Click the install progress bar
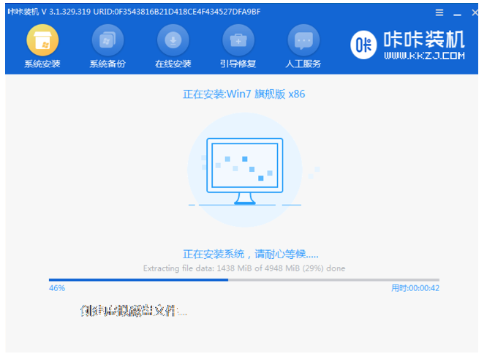This screenshot has width=487, height=362. point(243,280)
